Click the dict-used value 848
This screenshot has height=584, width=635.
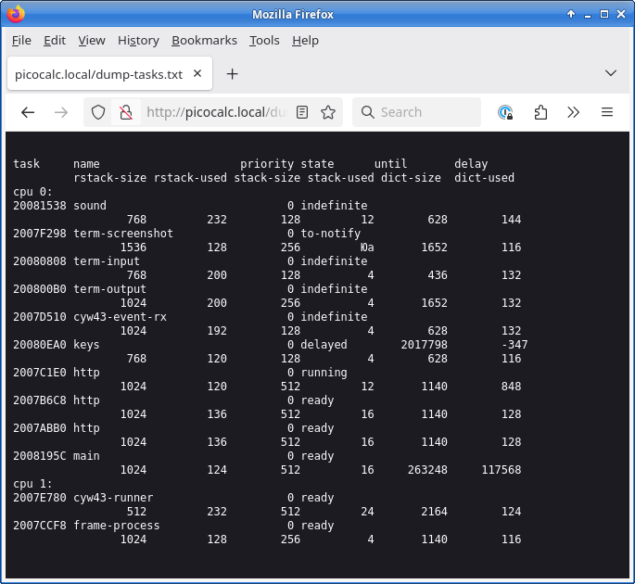tap(511, 387)
